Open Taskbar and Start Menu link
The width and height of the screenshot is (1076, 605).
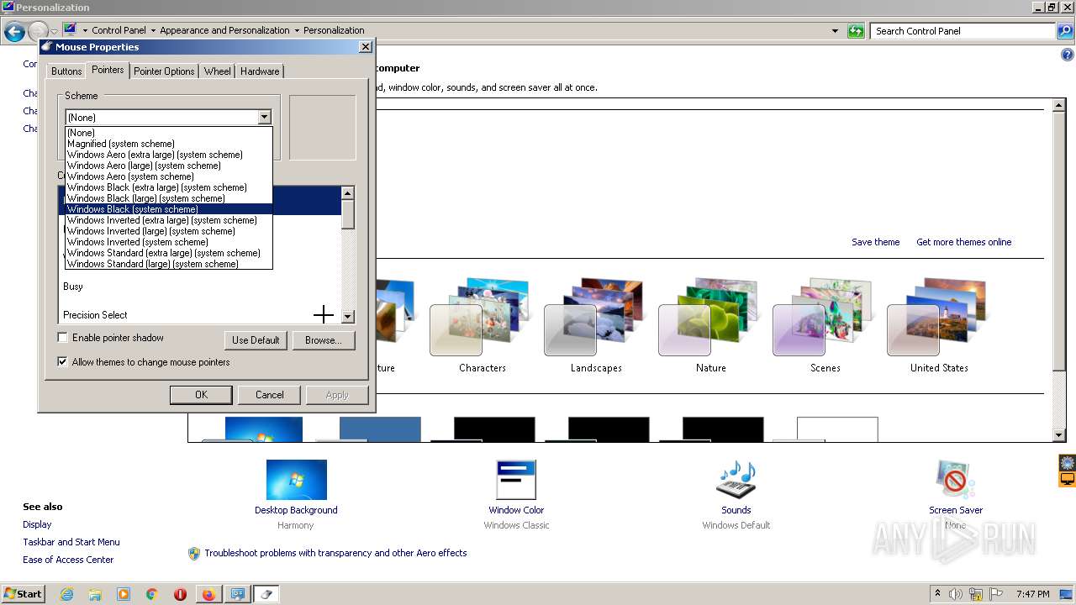pos(71,542)
